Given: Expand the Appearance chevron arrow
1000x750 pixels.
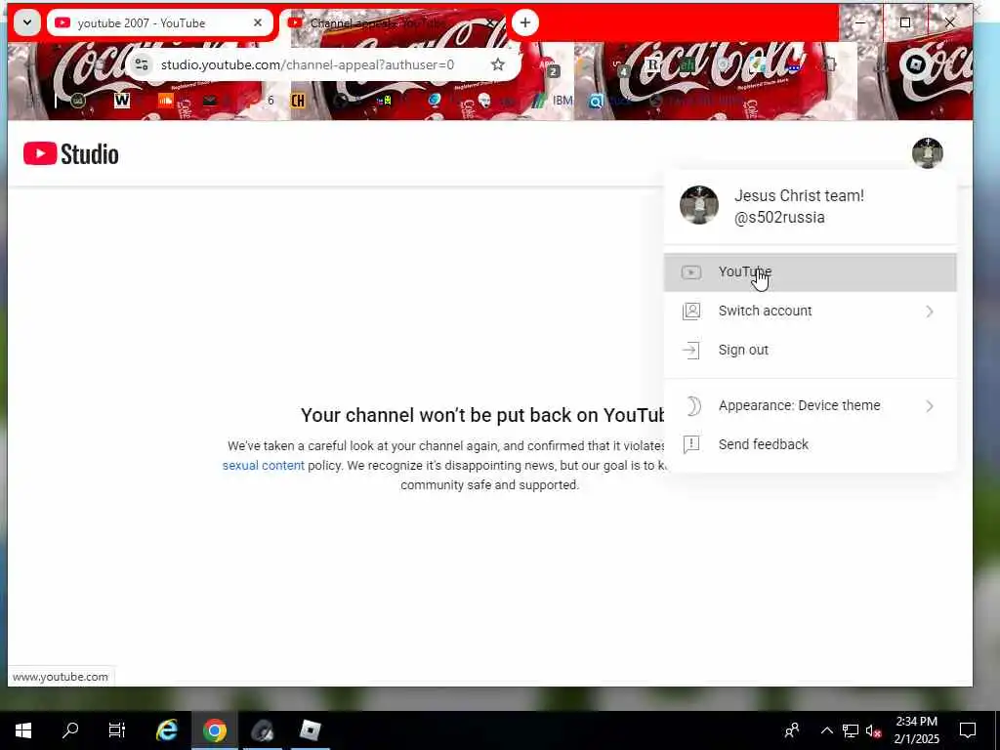Looking at the screenshot, I should click(930, 405).
